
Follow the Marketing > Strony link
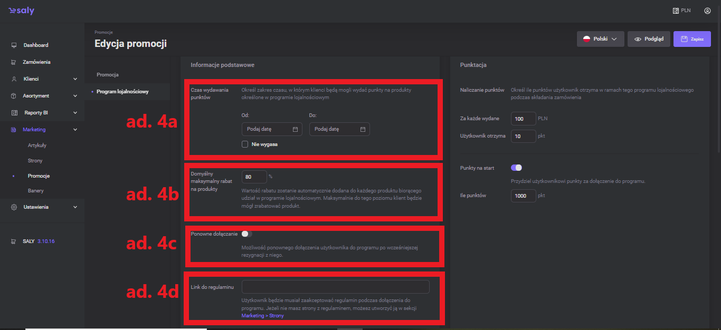coord(262,316)
